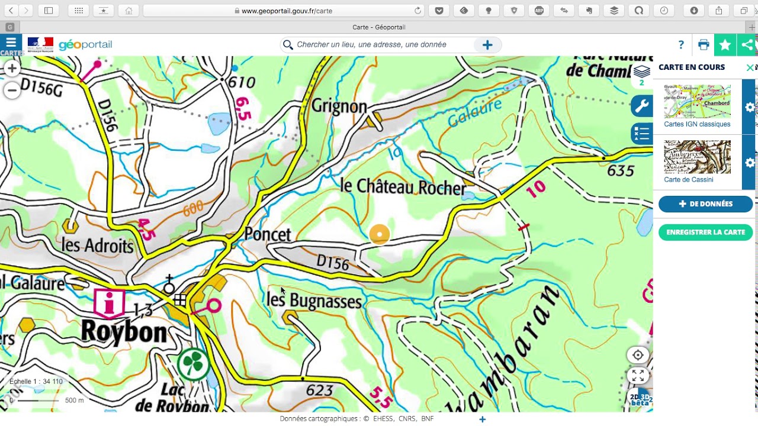Go forward in browser history
This screenshot has width=758, height=426.
pos(26,11)
